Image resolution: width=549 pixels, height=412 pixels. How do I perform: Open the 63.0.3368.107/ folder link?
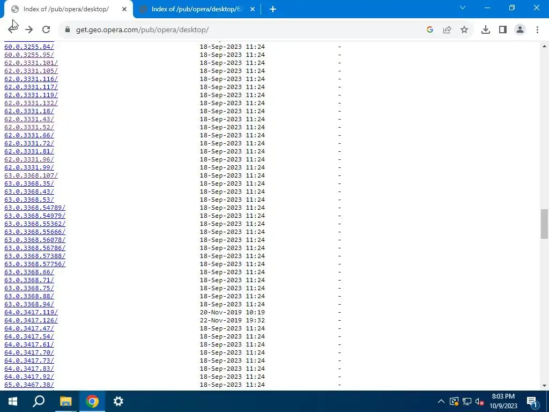click(x=31, y=175)
